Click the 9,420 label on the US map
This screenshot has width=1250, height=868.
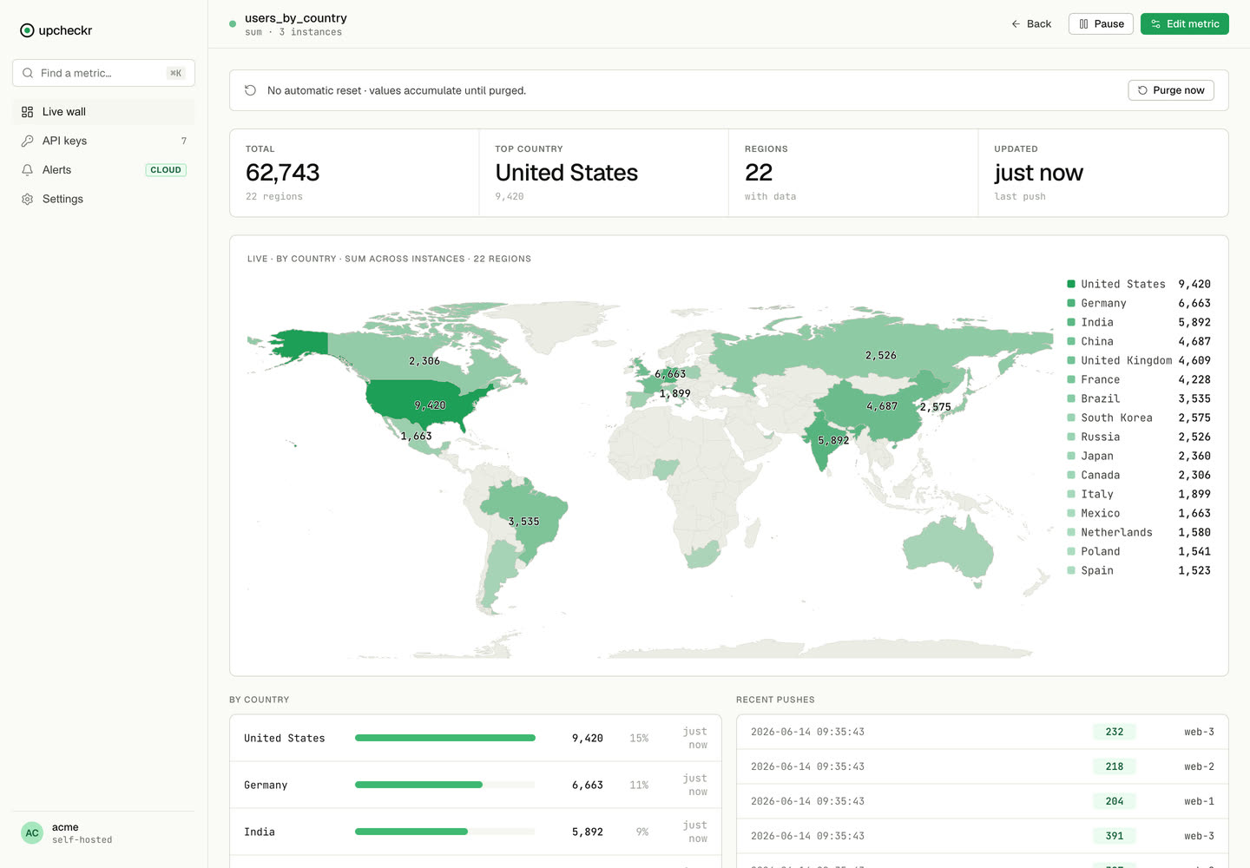click(430, 405)
